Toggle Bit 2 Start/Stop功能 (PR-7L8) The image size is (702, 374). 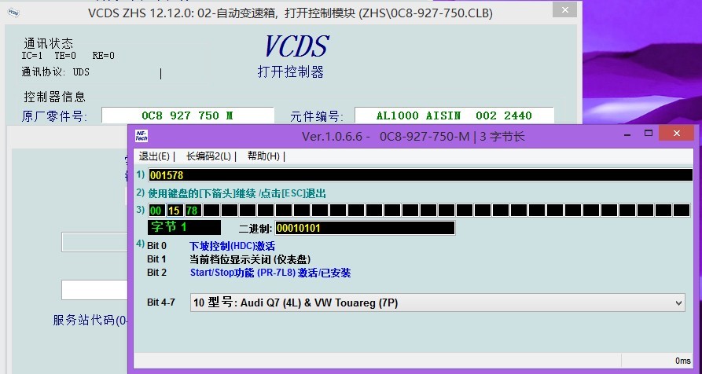point(270,273)
